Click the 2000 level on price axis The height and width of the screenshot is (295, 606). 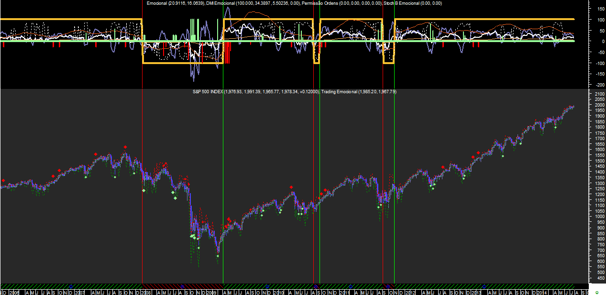[597, 105]
